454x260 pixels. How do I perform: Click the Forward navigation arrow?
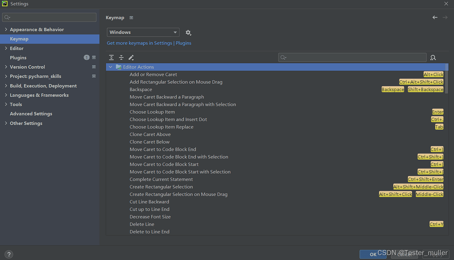point(445,17)
